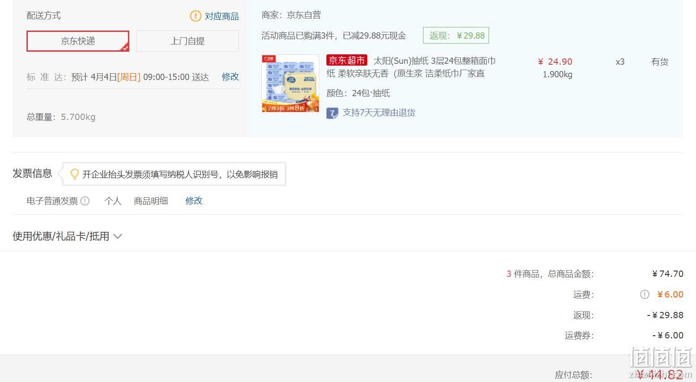Click 活动商品已购满3件 promotion text

334,36
